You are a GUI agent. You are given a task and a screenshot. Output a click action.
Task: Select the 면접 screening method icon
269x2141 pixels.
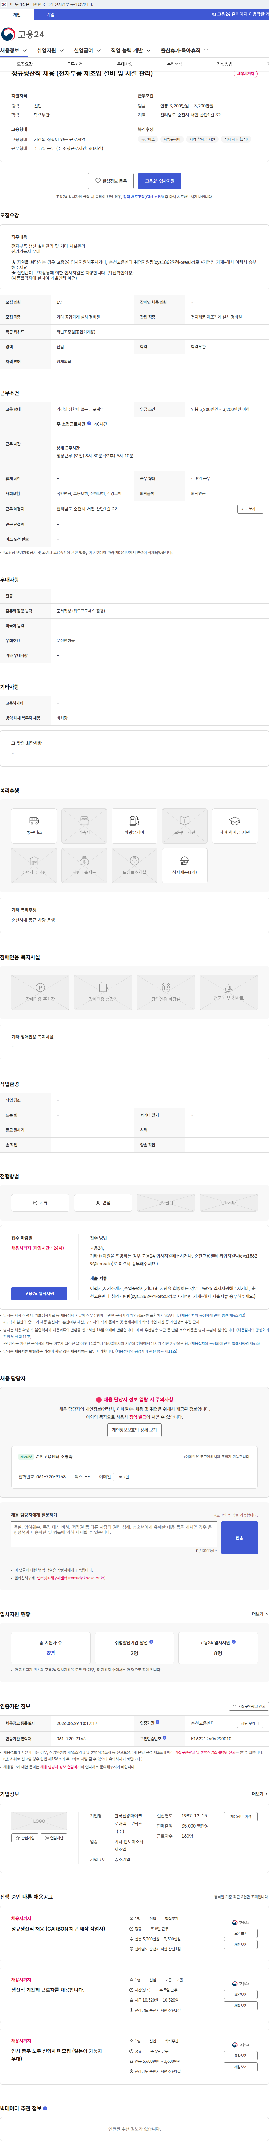pos(103,1203)
